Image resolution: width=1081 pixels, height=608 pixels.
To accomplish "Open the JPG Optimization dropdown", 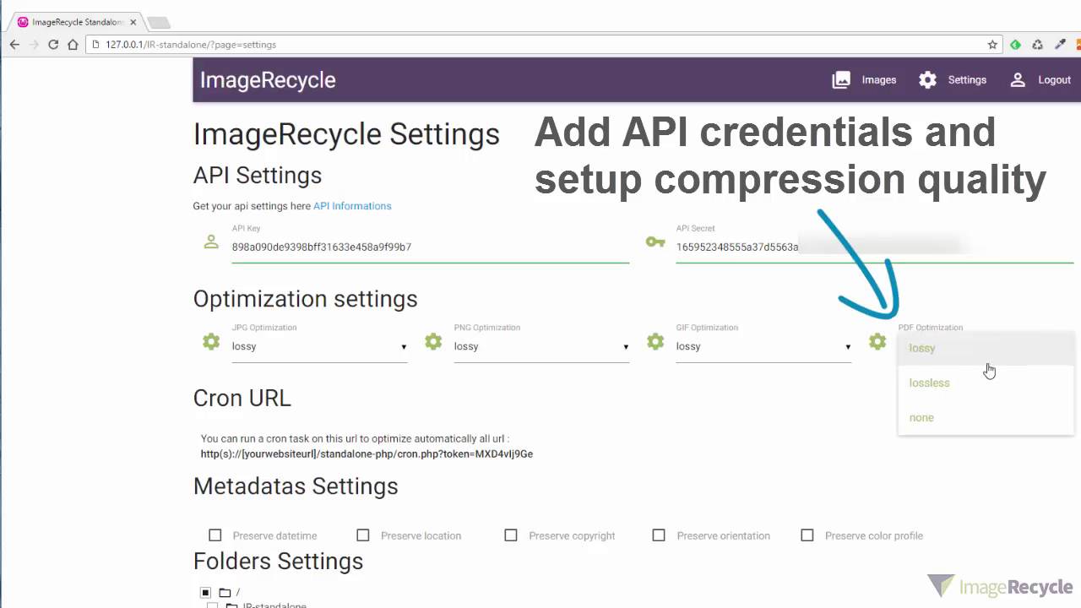I will 319,346.
